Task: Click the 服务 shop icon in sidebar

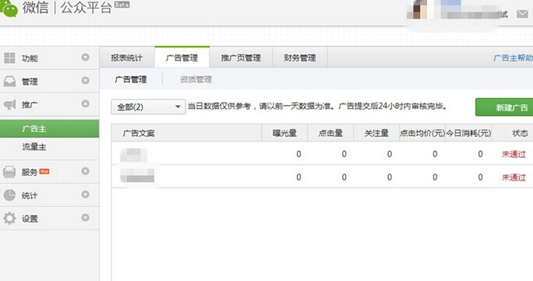Action: 9,172
